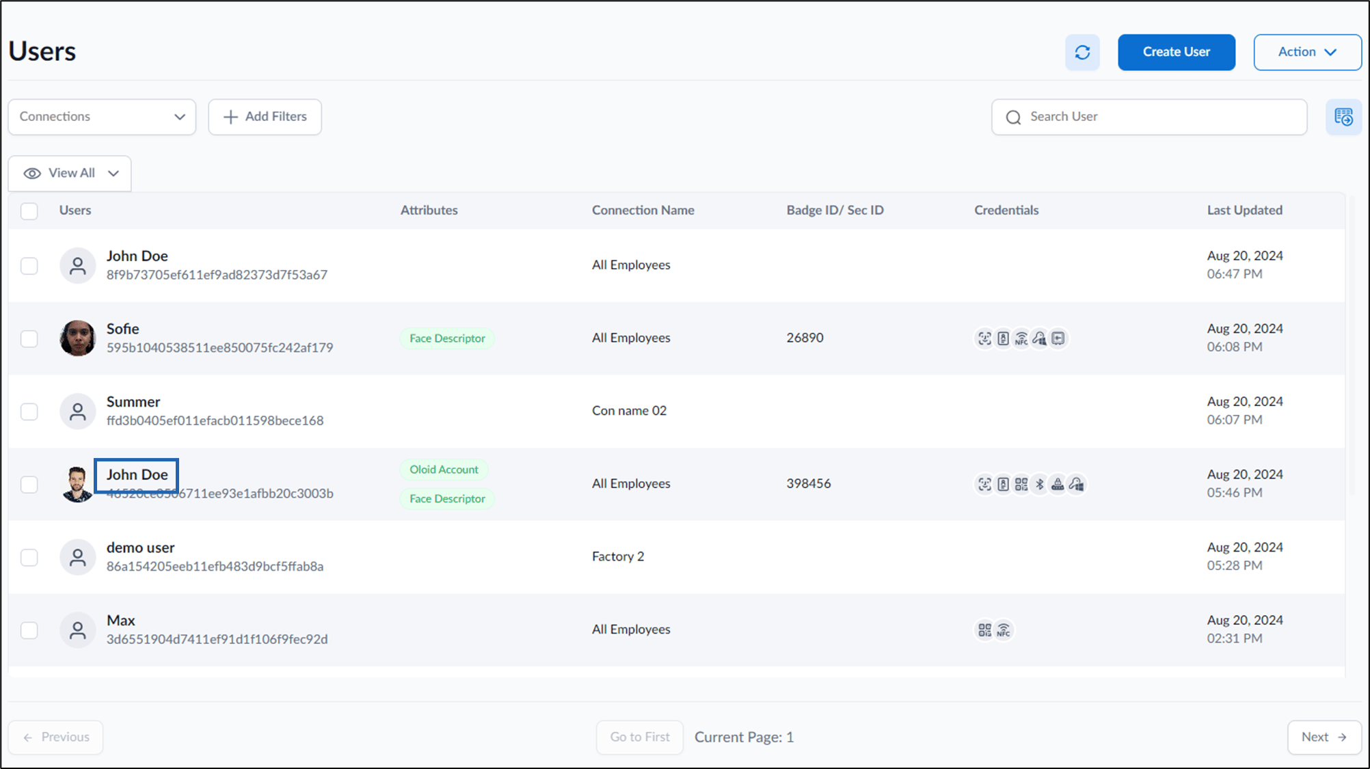
Task: Click Bluetooth icon in badge 398456 row
Action: point(1040,484)
